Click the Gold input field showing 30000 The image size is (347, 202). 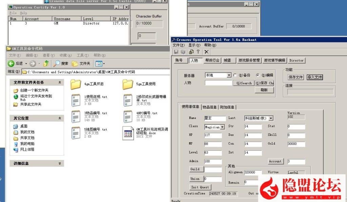pyautogui.click(x=296, y=144)
